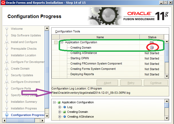Select the Creating Domain row in the table
174x124 pixels.
pos(108,48)
